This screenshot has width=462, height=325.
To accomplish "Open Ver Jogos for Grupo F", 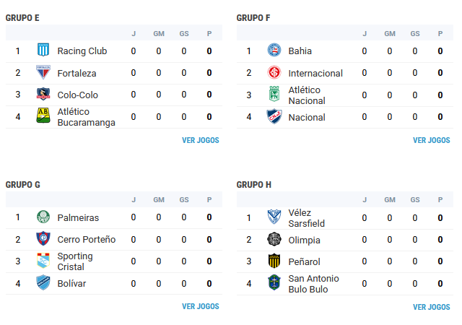I will [x=431, y=140].
